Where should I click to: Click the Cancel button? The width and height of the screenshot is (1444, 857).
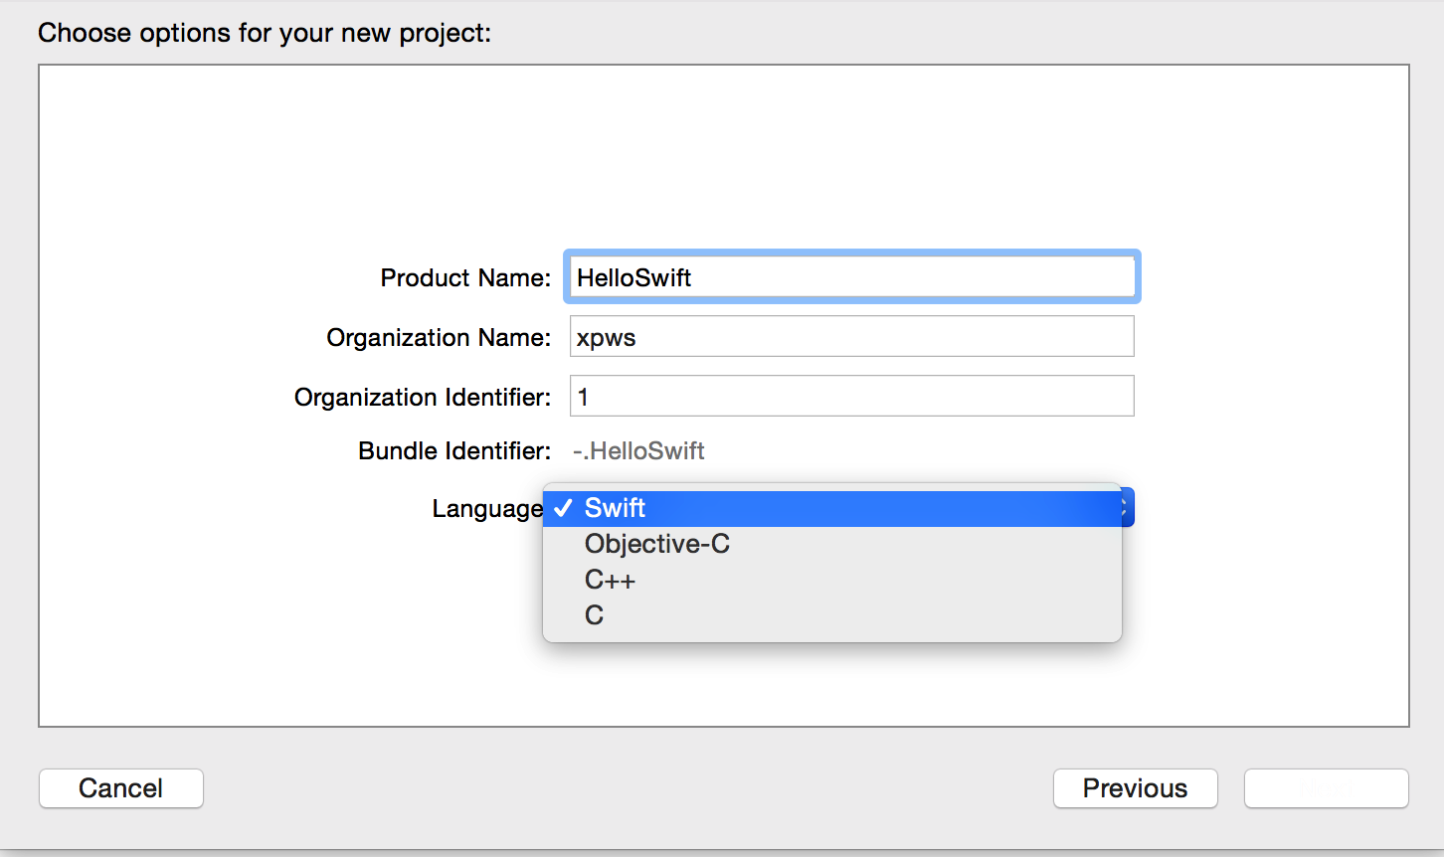(x=121, y=788)
